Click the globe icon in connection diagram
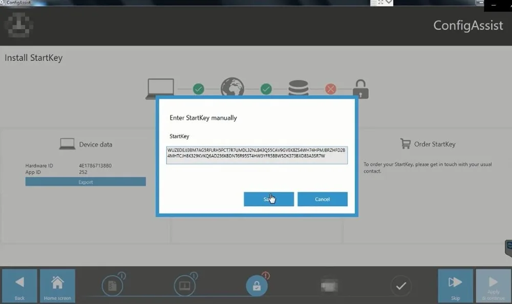The image size is (512, 304). [x=232, y=88]
